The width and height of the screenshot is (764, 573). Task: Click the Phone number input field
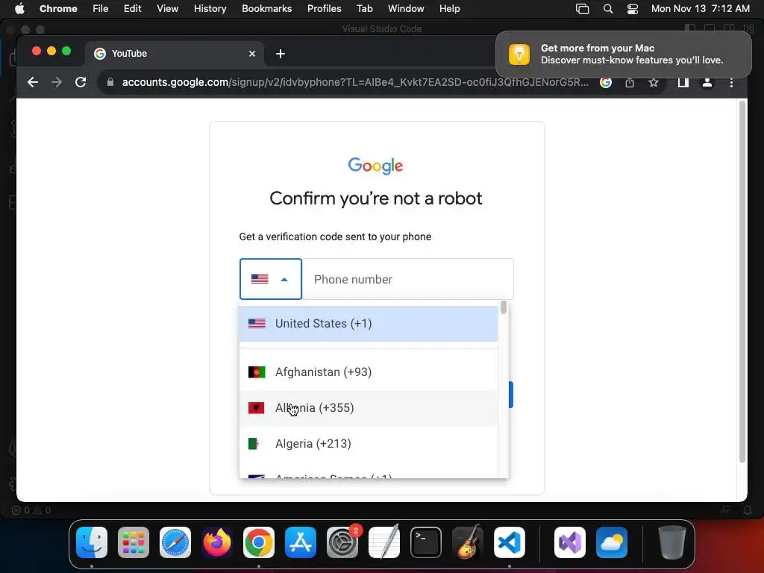point(408,279)
